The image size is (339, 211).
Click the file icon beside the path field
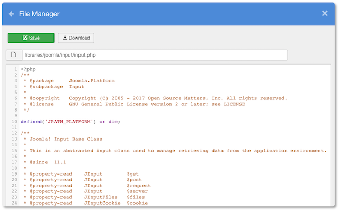pyautogui.click(x=14, y=55)
